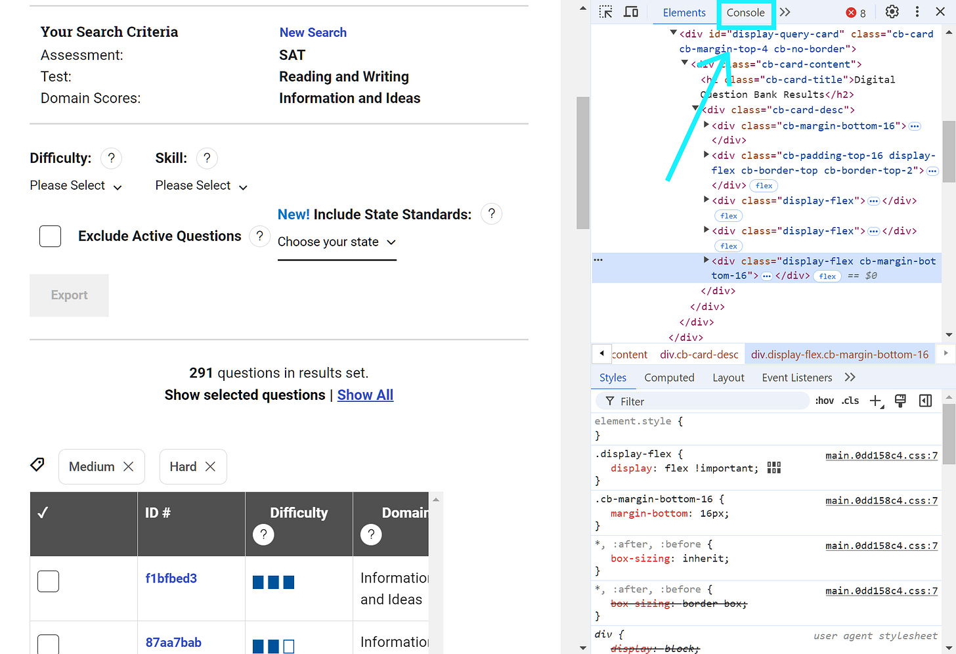This screenshot has height=654, width=956.
Task: Open the three-dot menu on selected DOM row
Action: pyautogui.click(x=598, y=260)
